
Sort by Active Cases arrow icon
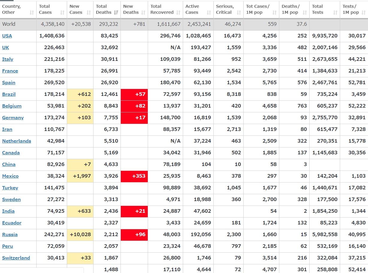pyautogui.click(x=209, y=13)
